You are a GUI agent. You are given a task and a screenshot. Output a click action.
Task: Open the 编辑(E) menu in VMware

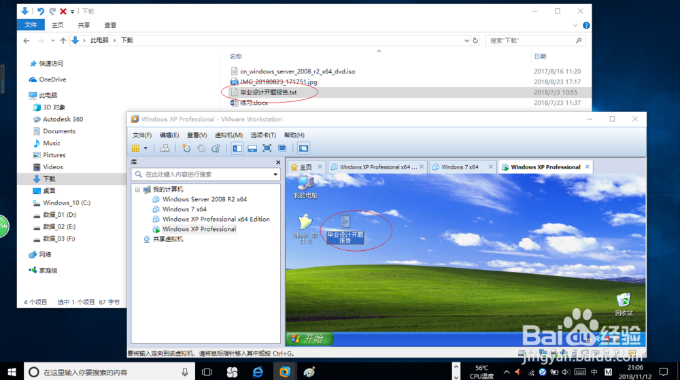169,135
